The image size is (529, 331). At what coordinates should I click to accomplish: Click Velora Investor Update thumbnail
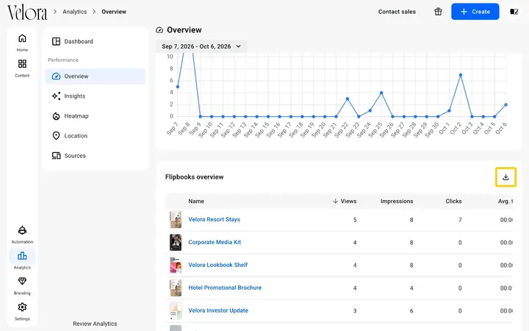[176, 310]
